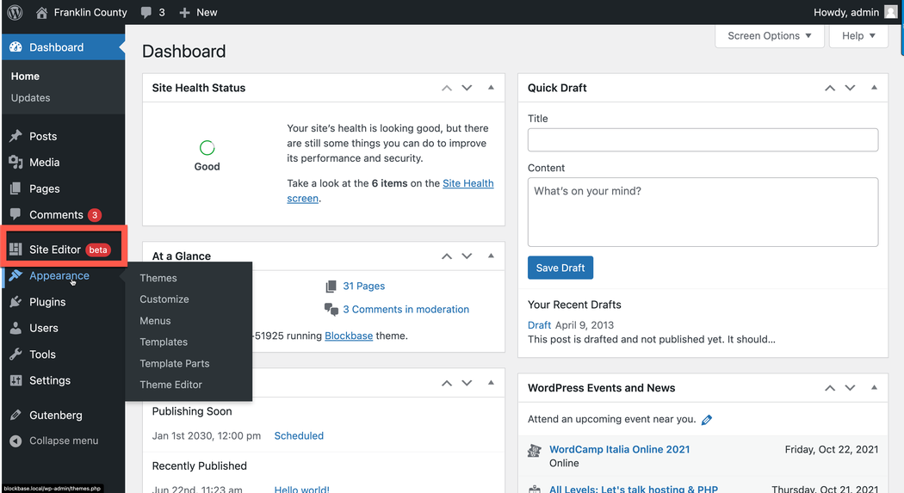Click the Collapse menu arrow icon
This screenshot has height=493, width=904.
pos(15,441)
